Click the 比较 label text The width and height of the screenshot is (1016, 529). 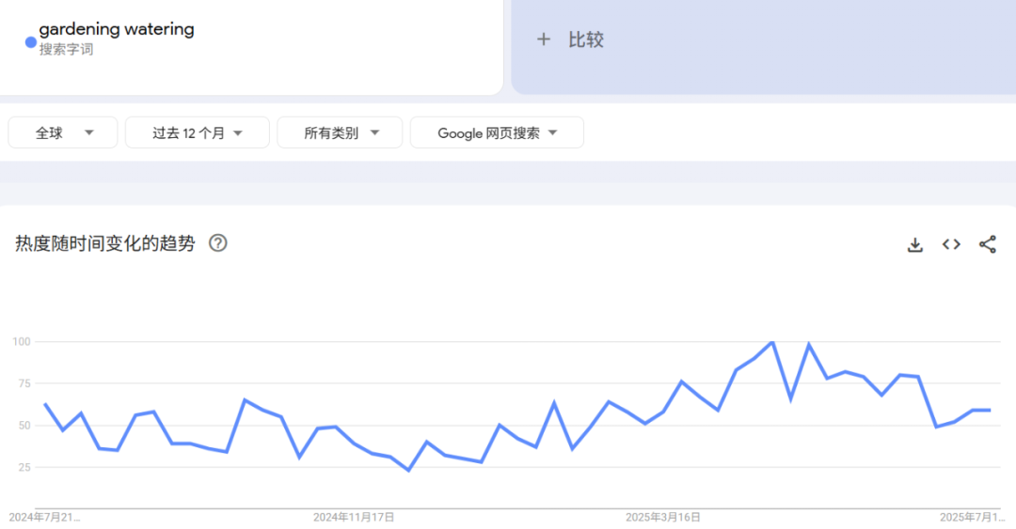[x=585, y=39]
